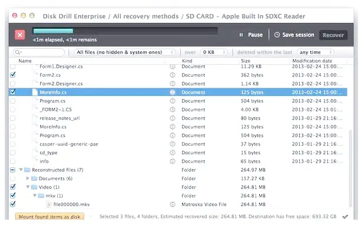Uncheck the file000000.mkv checkbox
The height and width of the screenshot is (225, 361).
pos(13,204)
